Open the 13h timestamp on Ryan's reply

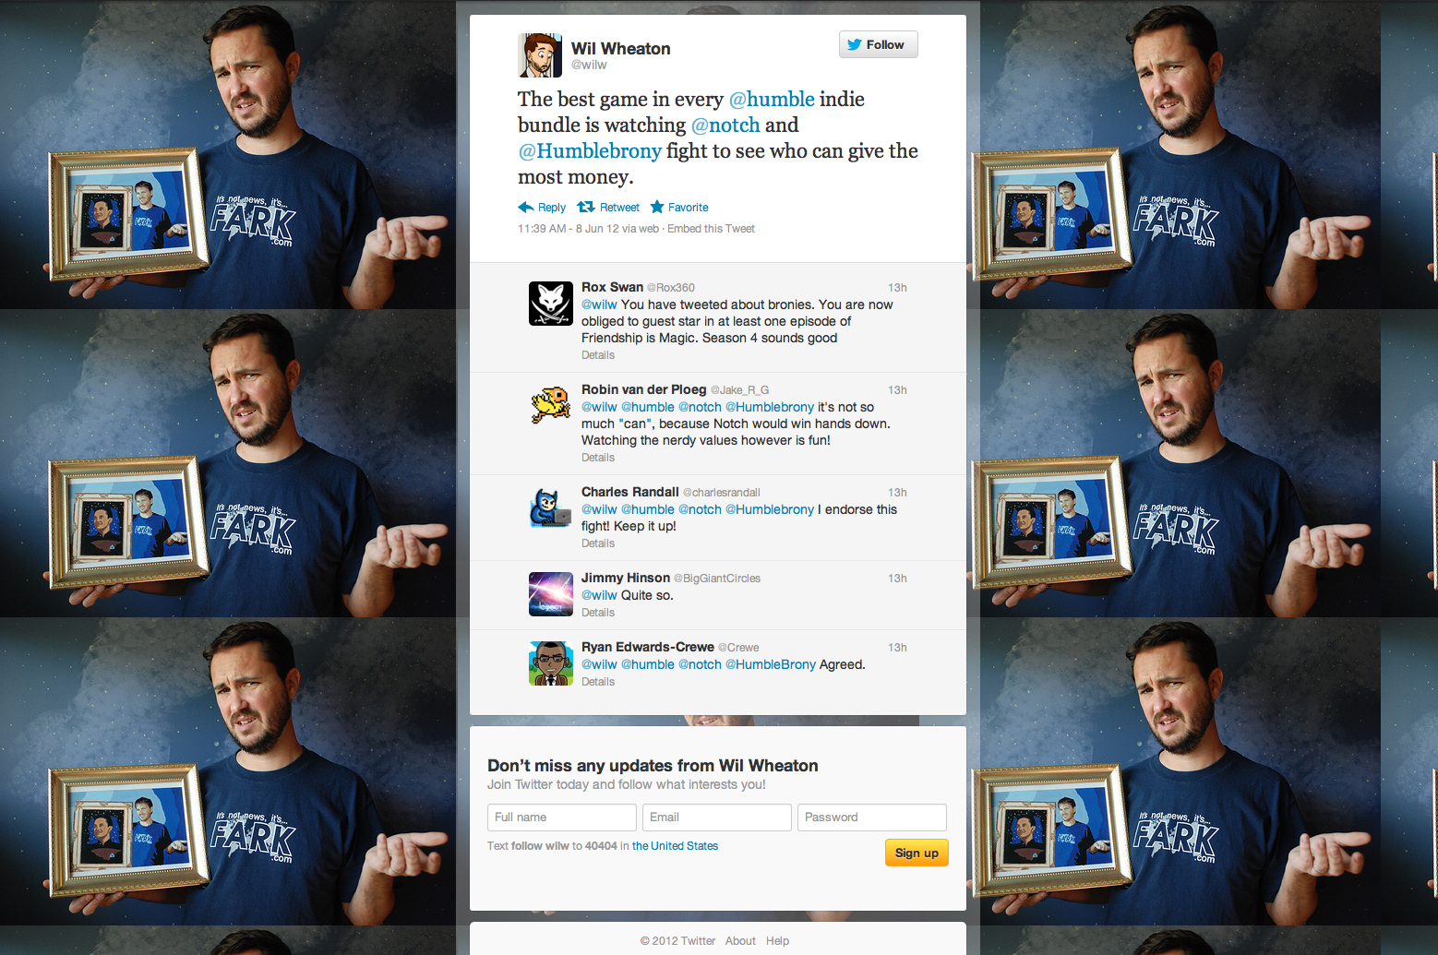point(897,648)
